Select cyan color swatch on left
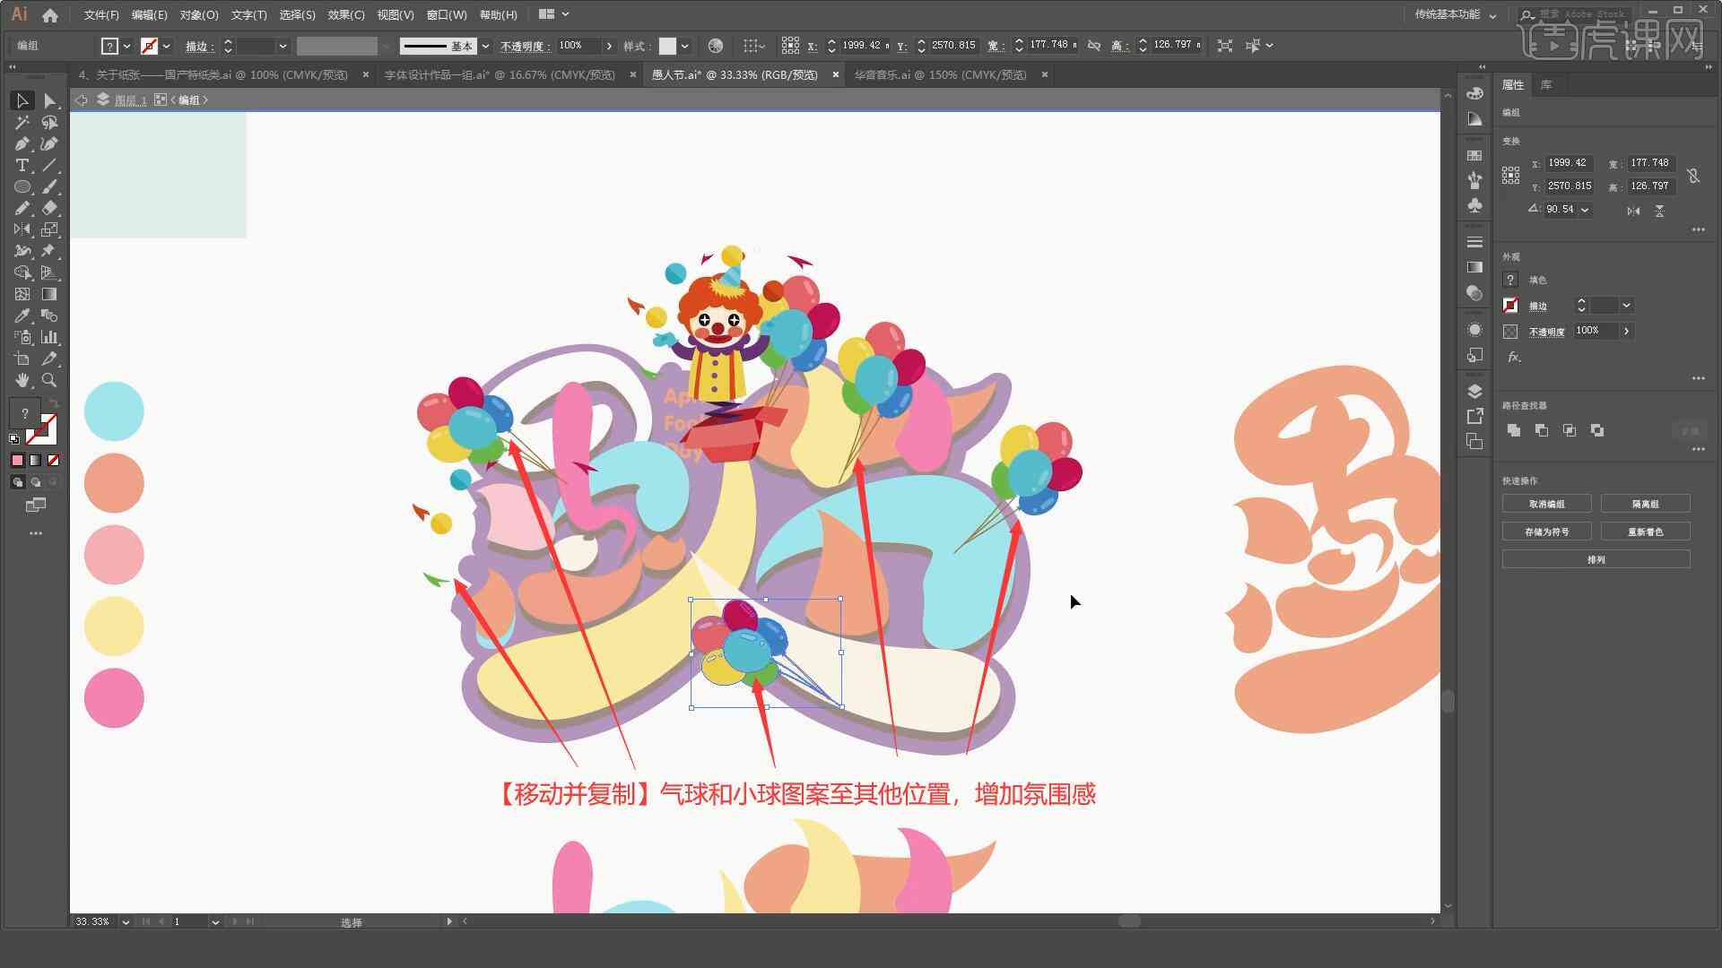1722x968 pixels. 114,411
